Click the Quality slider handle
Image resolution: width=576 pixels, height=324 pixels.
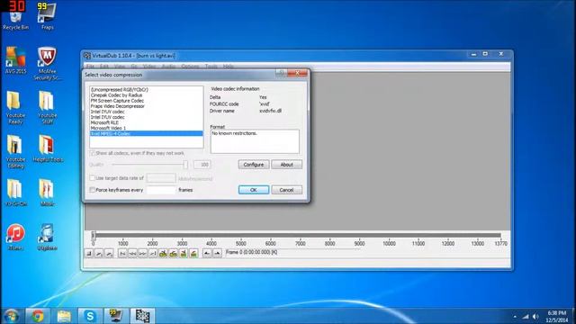(x=185, y=165)
